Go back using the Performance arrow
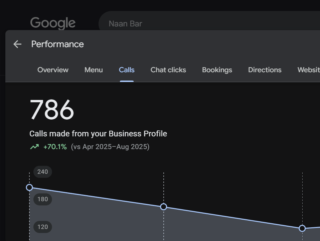320x241 pixels. (17, 44)
